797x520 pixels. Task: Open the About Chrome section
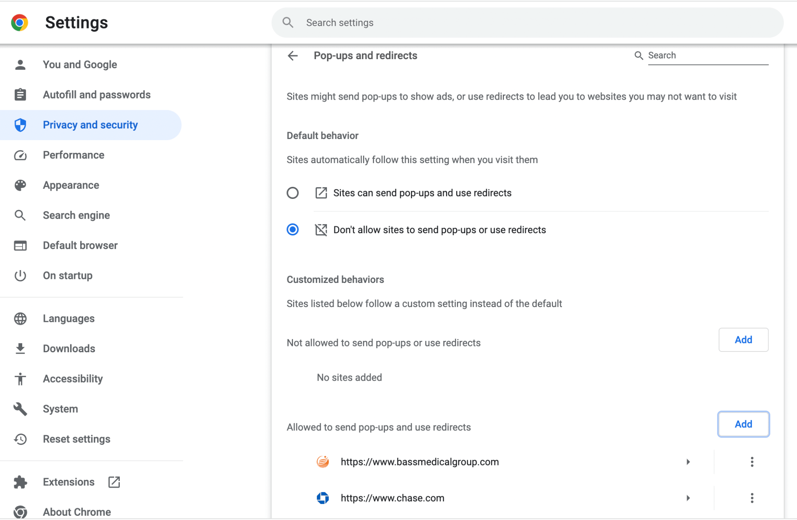pyautogui.click(x=77, y=512)
